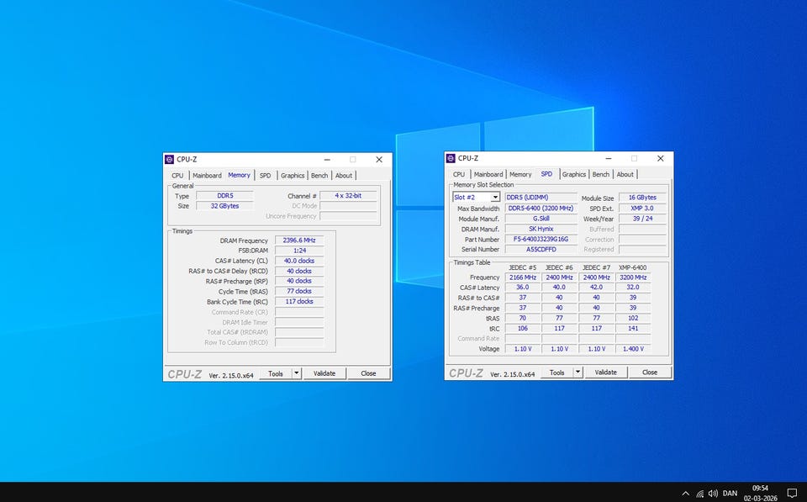The image size is (807, 502).
Task: Click the volume speaker icon in the taskbar
Action: [713, 493]
